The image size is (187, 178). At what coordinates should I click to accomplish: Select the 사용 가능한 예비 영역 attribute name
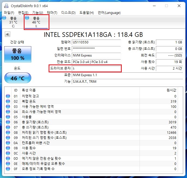(38, 106)
